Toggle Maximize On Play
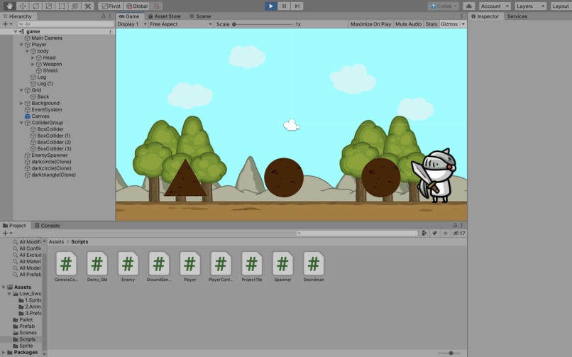This screenshot has width=572, height=357. pyautogui.click(x=370, y=24)
